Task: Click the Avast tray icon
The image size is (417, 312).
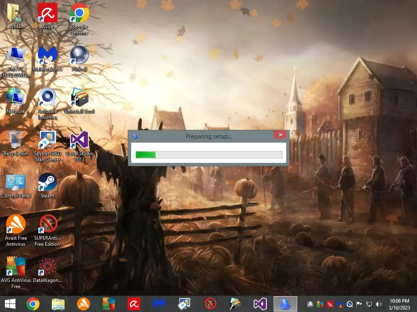Action: (310, 304)
